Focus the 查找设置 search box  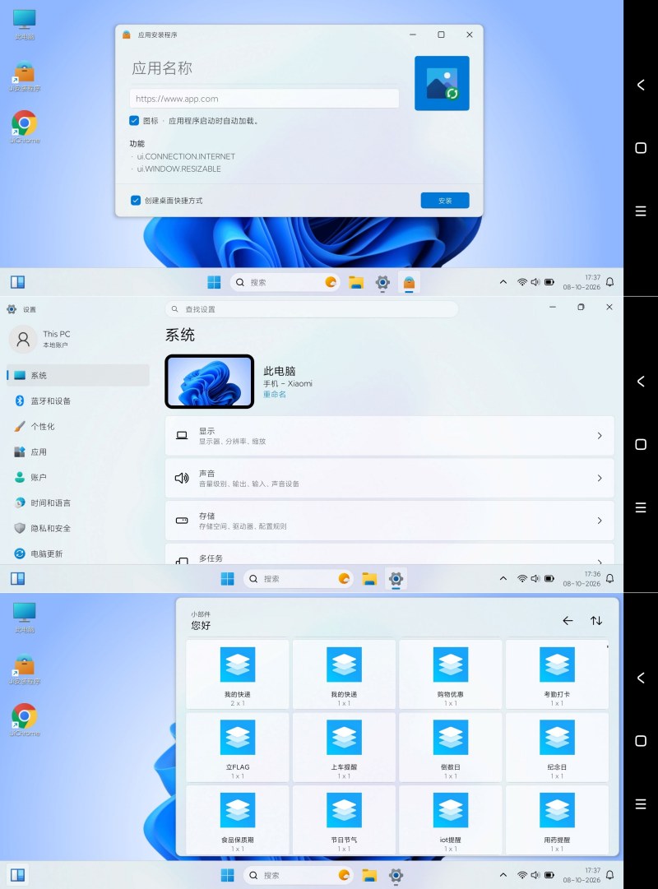(x=312, y=309)
